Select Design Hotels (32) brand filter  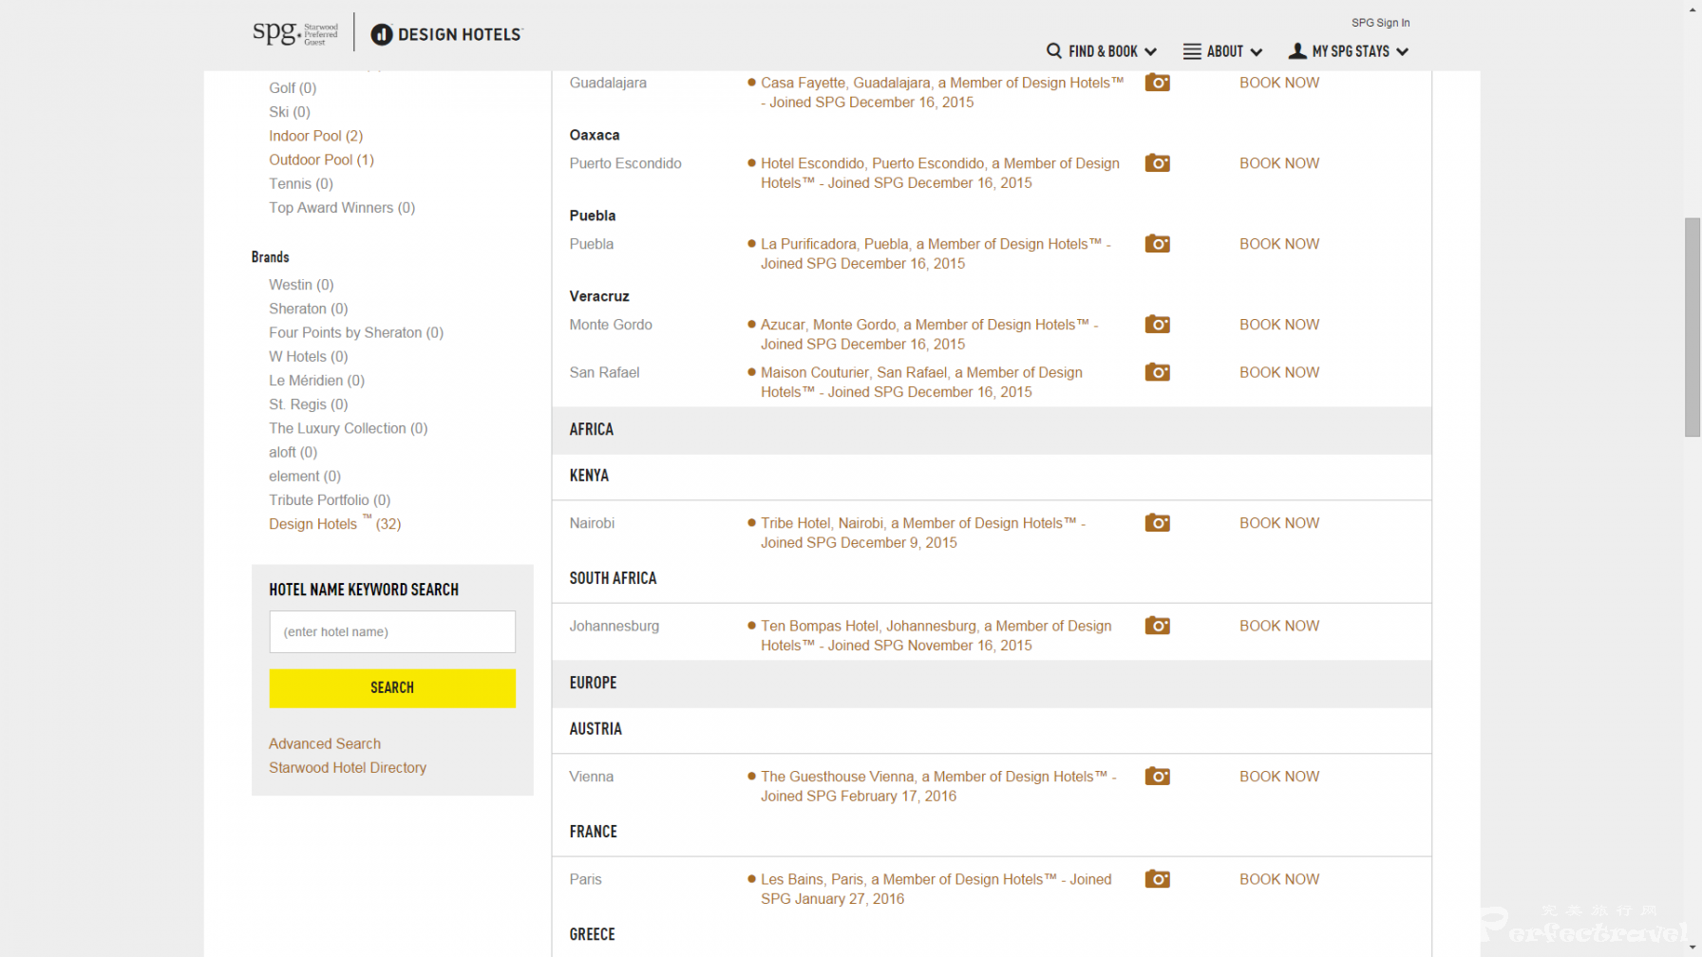[x=334, y=523]
